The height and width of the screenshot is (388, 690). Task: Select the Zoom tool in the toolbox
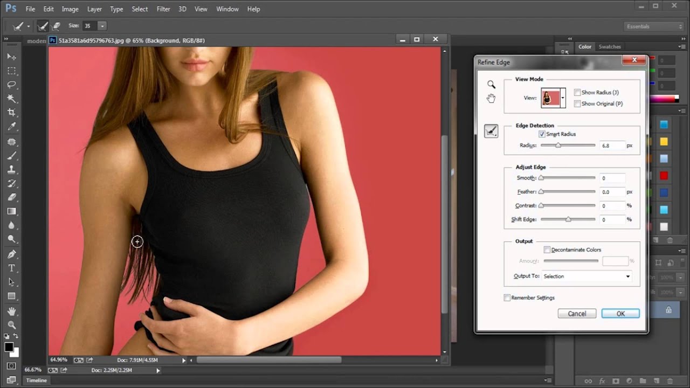tap(11, 325)
